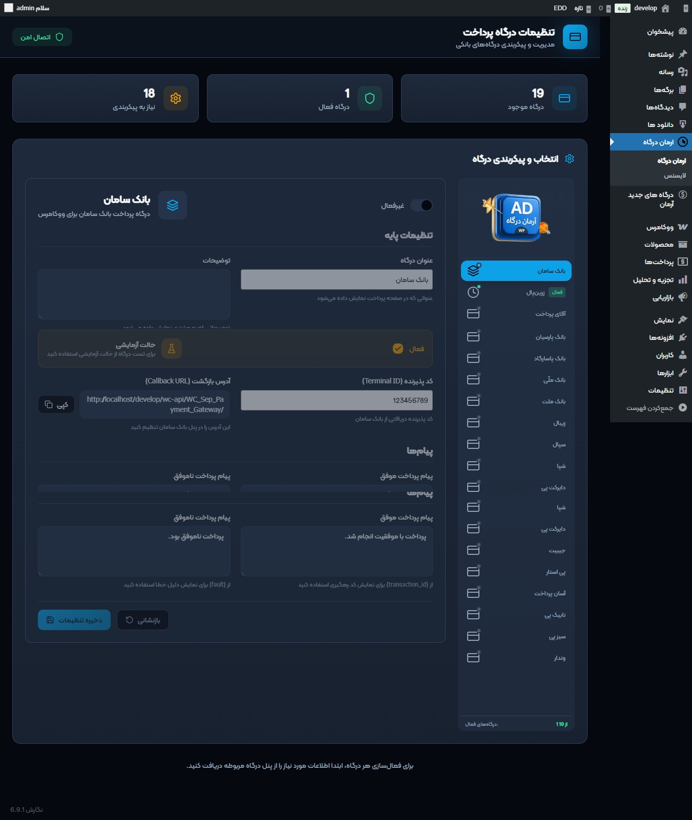
Task: Click the AD ارمان درگاه logo image
Action: [516, 218]
